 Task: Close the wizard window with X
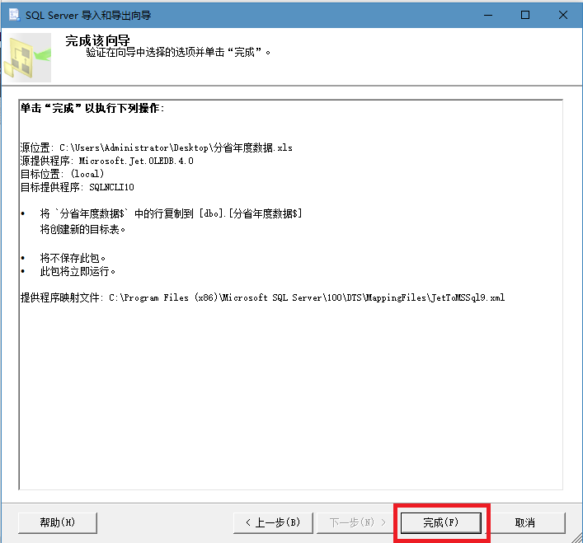(563, 15)
